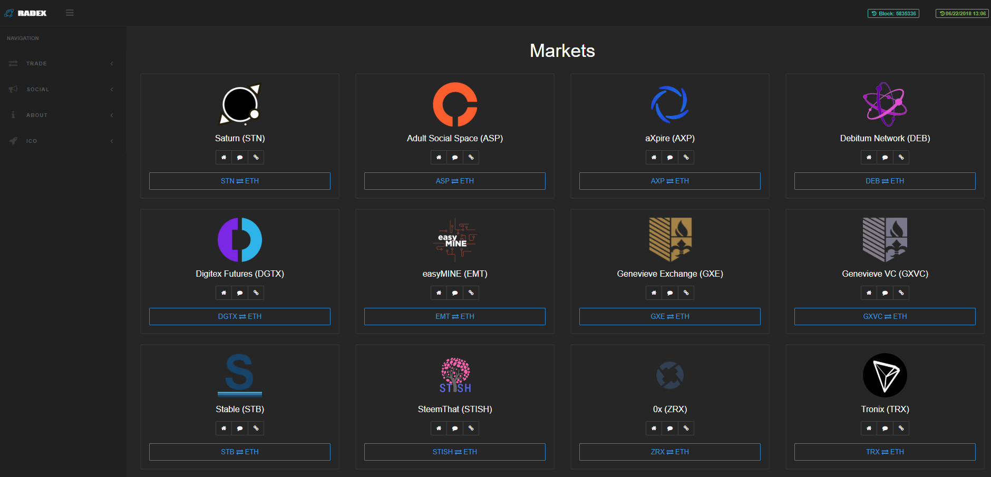Image resolution: width=991 pixels, height=477 pixels.
Task: Open the home icon under Debitum Network (DEB)
Action: [869, 157]
